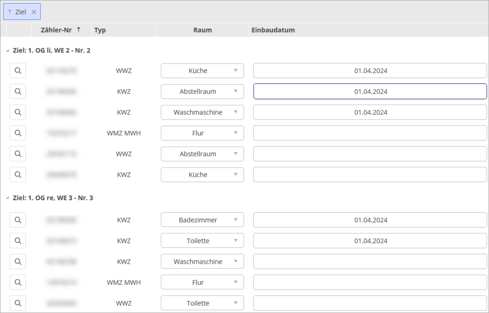Screen dimensions: 489x313
Task: Open details of the KWZ Abstellraum meter via magnifier
Action: coord(18,91)
